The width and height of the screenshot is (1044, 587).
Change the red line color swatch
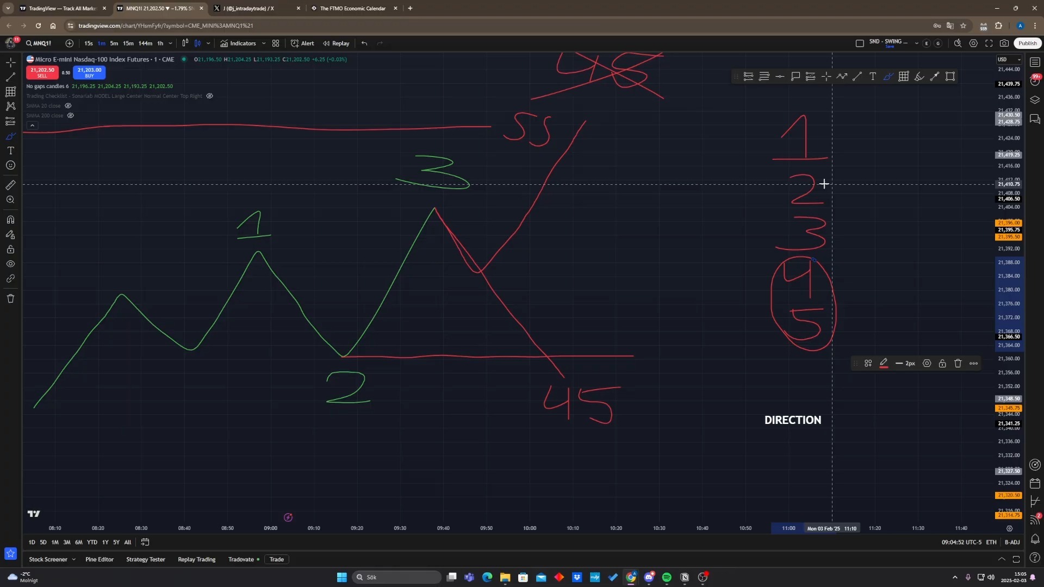884,364
